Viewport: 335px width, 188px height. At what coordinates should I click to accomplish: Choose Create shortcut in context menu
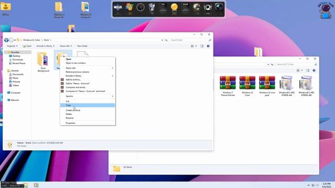pos(88,110)
